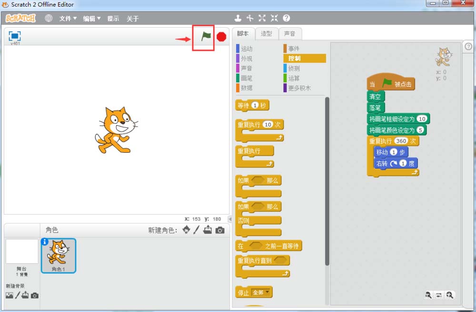Viewport: 476px width, 312px height.
Task: Select the 更多积木 more blocks category
Action: 297,88
